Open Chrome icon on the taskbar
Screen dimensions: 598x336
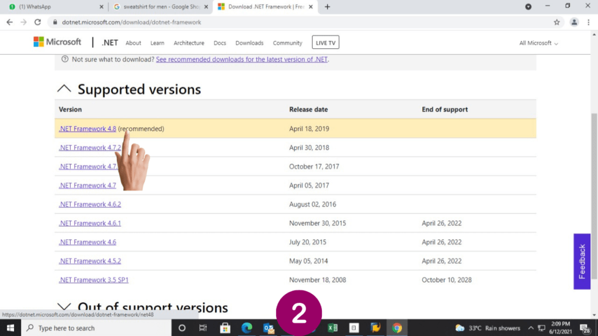tap(397, 328)
